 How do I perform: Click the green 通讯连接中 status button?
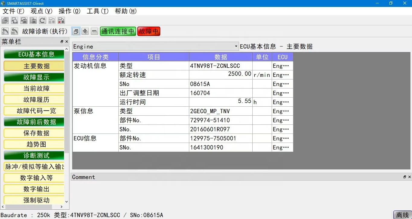click(118, 31)
